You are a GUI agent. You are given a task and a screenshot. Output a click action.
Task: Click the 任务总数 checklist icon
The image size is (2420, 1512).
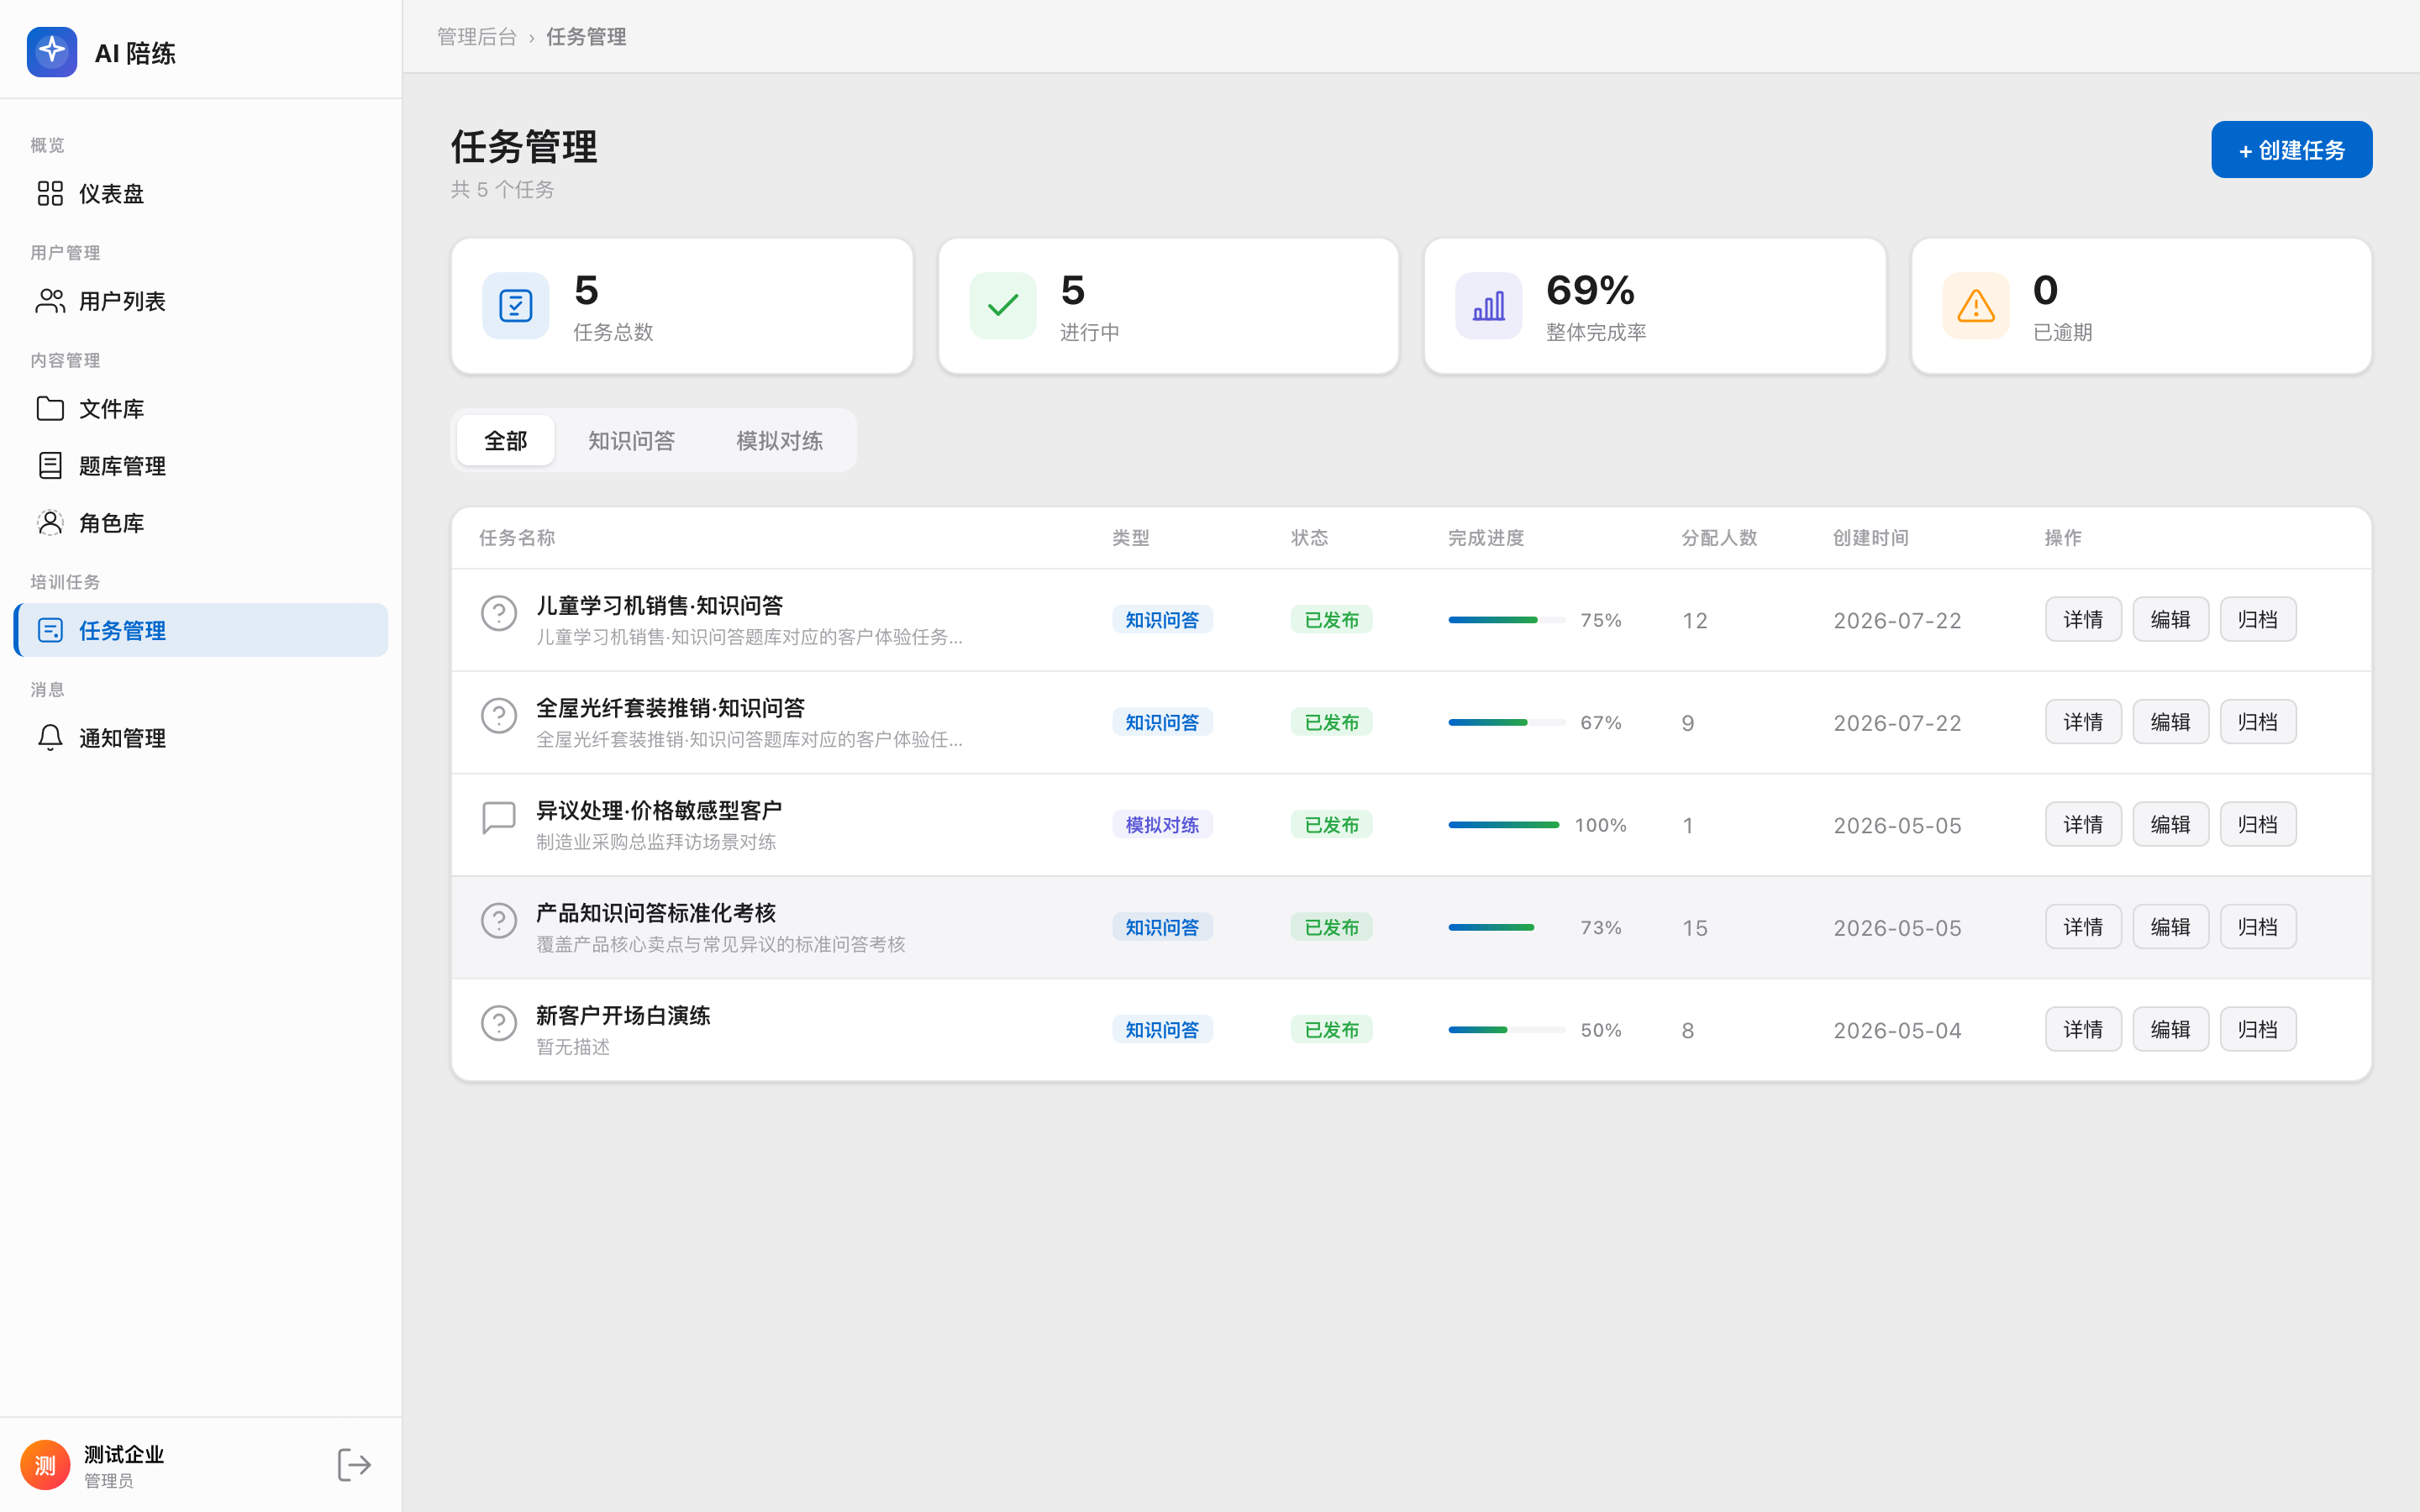click(x=516, y=306)
